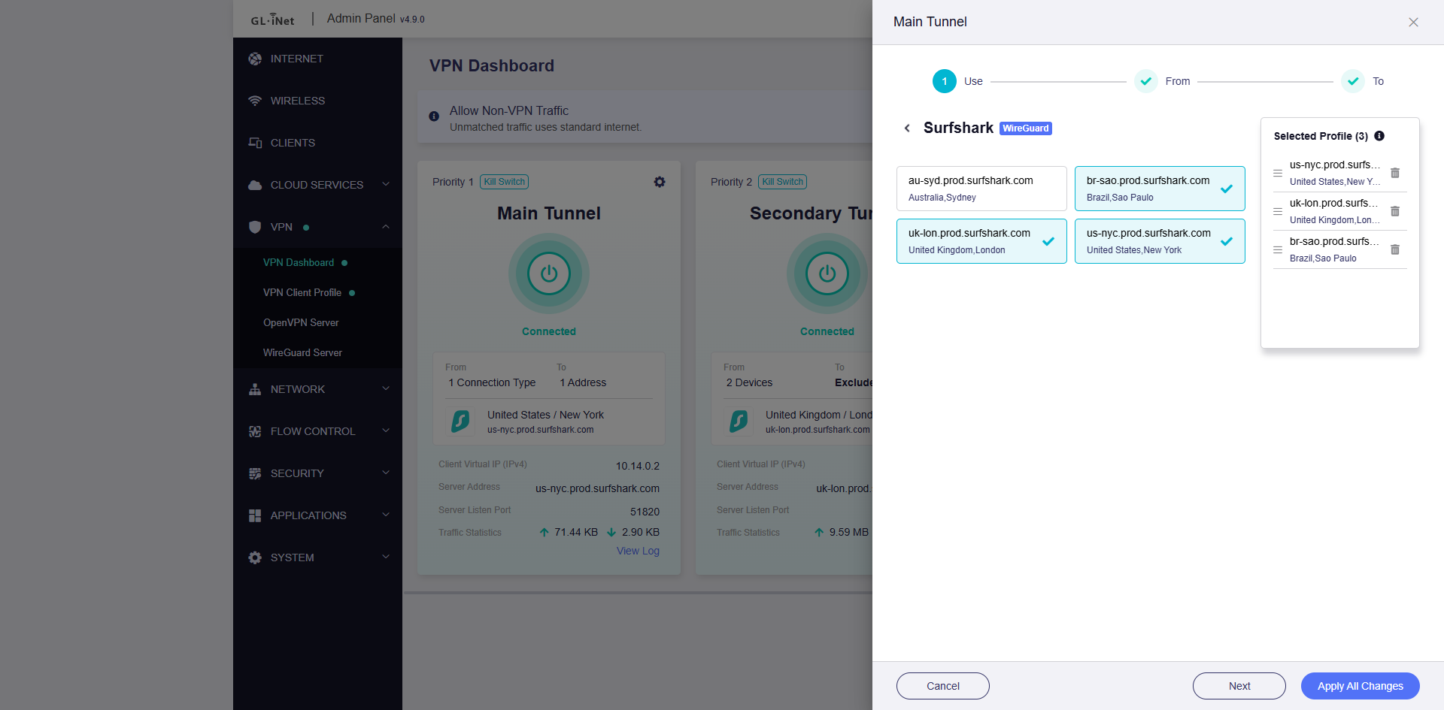Go to the From step
The image size is (1444, 710).
(x=1162, y=81)
